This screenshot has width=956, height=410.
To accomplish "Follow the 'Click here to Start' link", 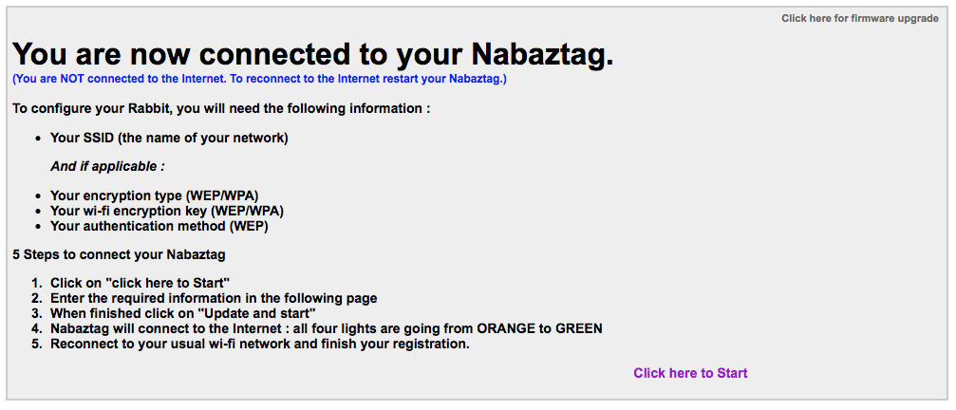I will click(x=690, y=373).
